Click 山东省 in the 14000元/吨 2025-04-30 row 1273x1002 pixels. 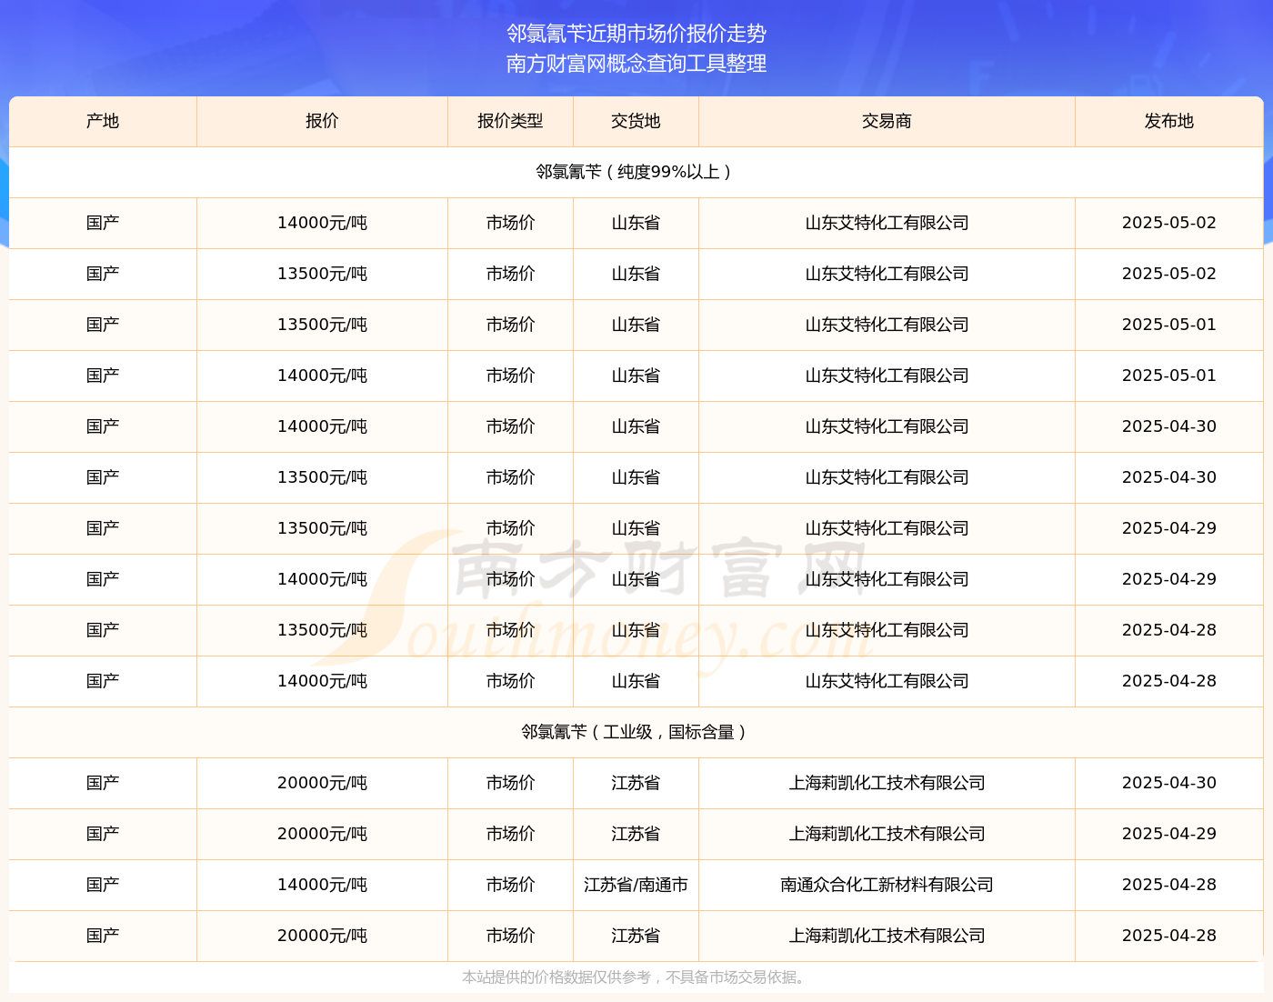636,426
